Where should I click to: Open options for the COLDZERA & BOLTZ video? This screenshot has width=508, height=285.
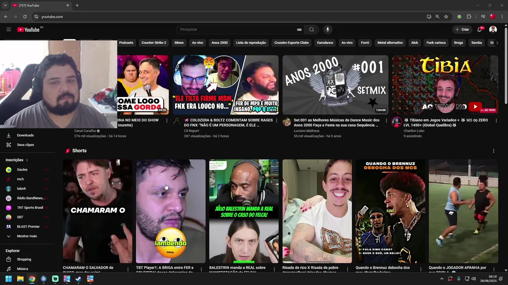coord(277,121)
